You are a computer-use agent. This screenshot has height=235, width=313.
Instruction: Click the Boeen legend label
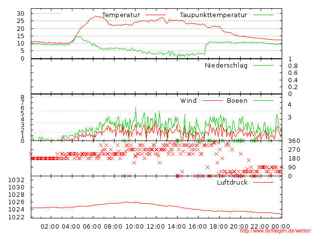point(237,100)
